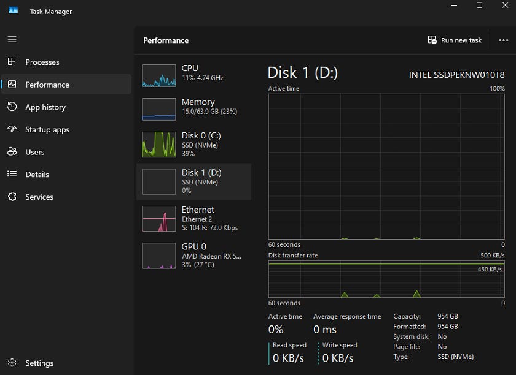Click the Startup apps icon
This screenshot has height=375, width=516.
(12, 129)
